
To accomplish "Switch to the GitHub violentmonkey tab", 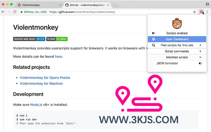I will click(x=87, y=5).
